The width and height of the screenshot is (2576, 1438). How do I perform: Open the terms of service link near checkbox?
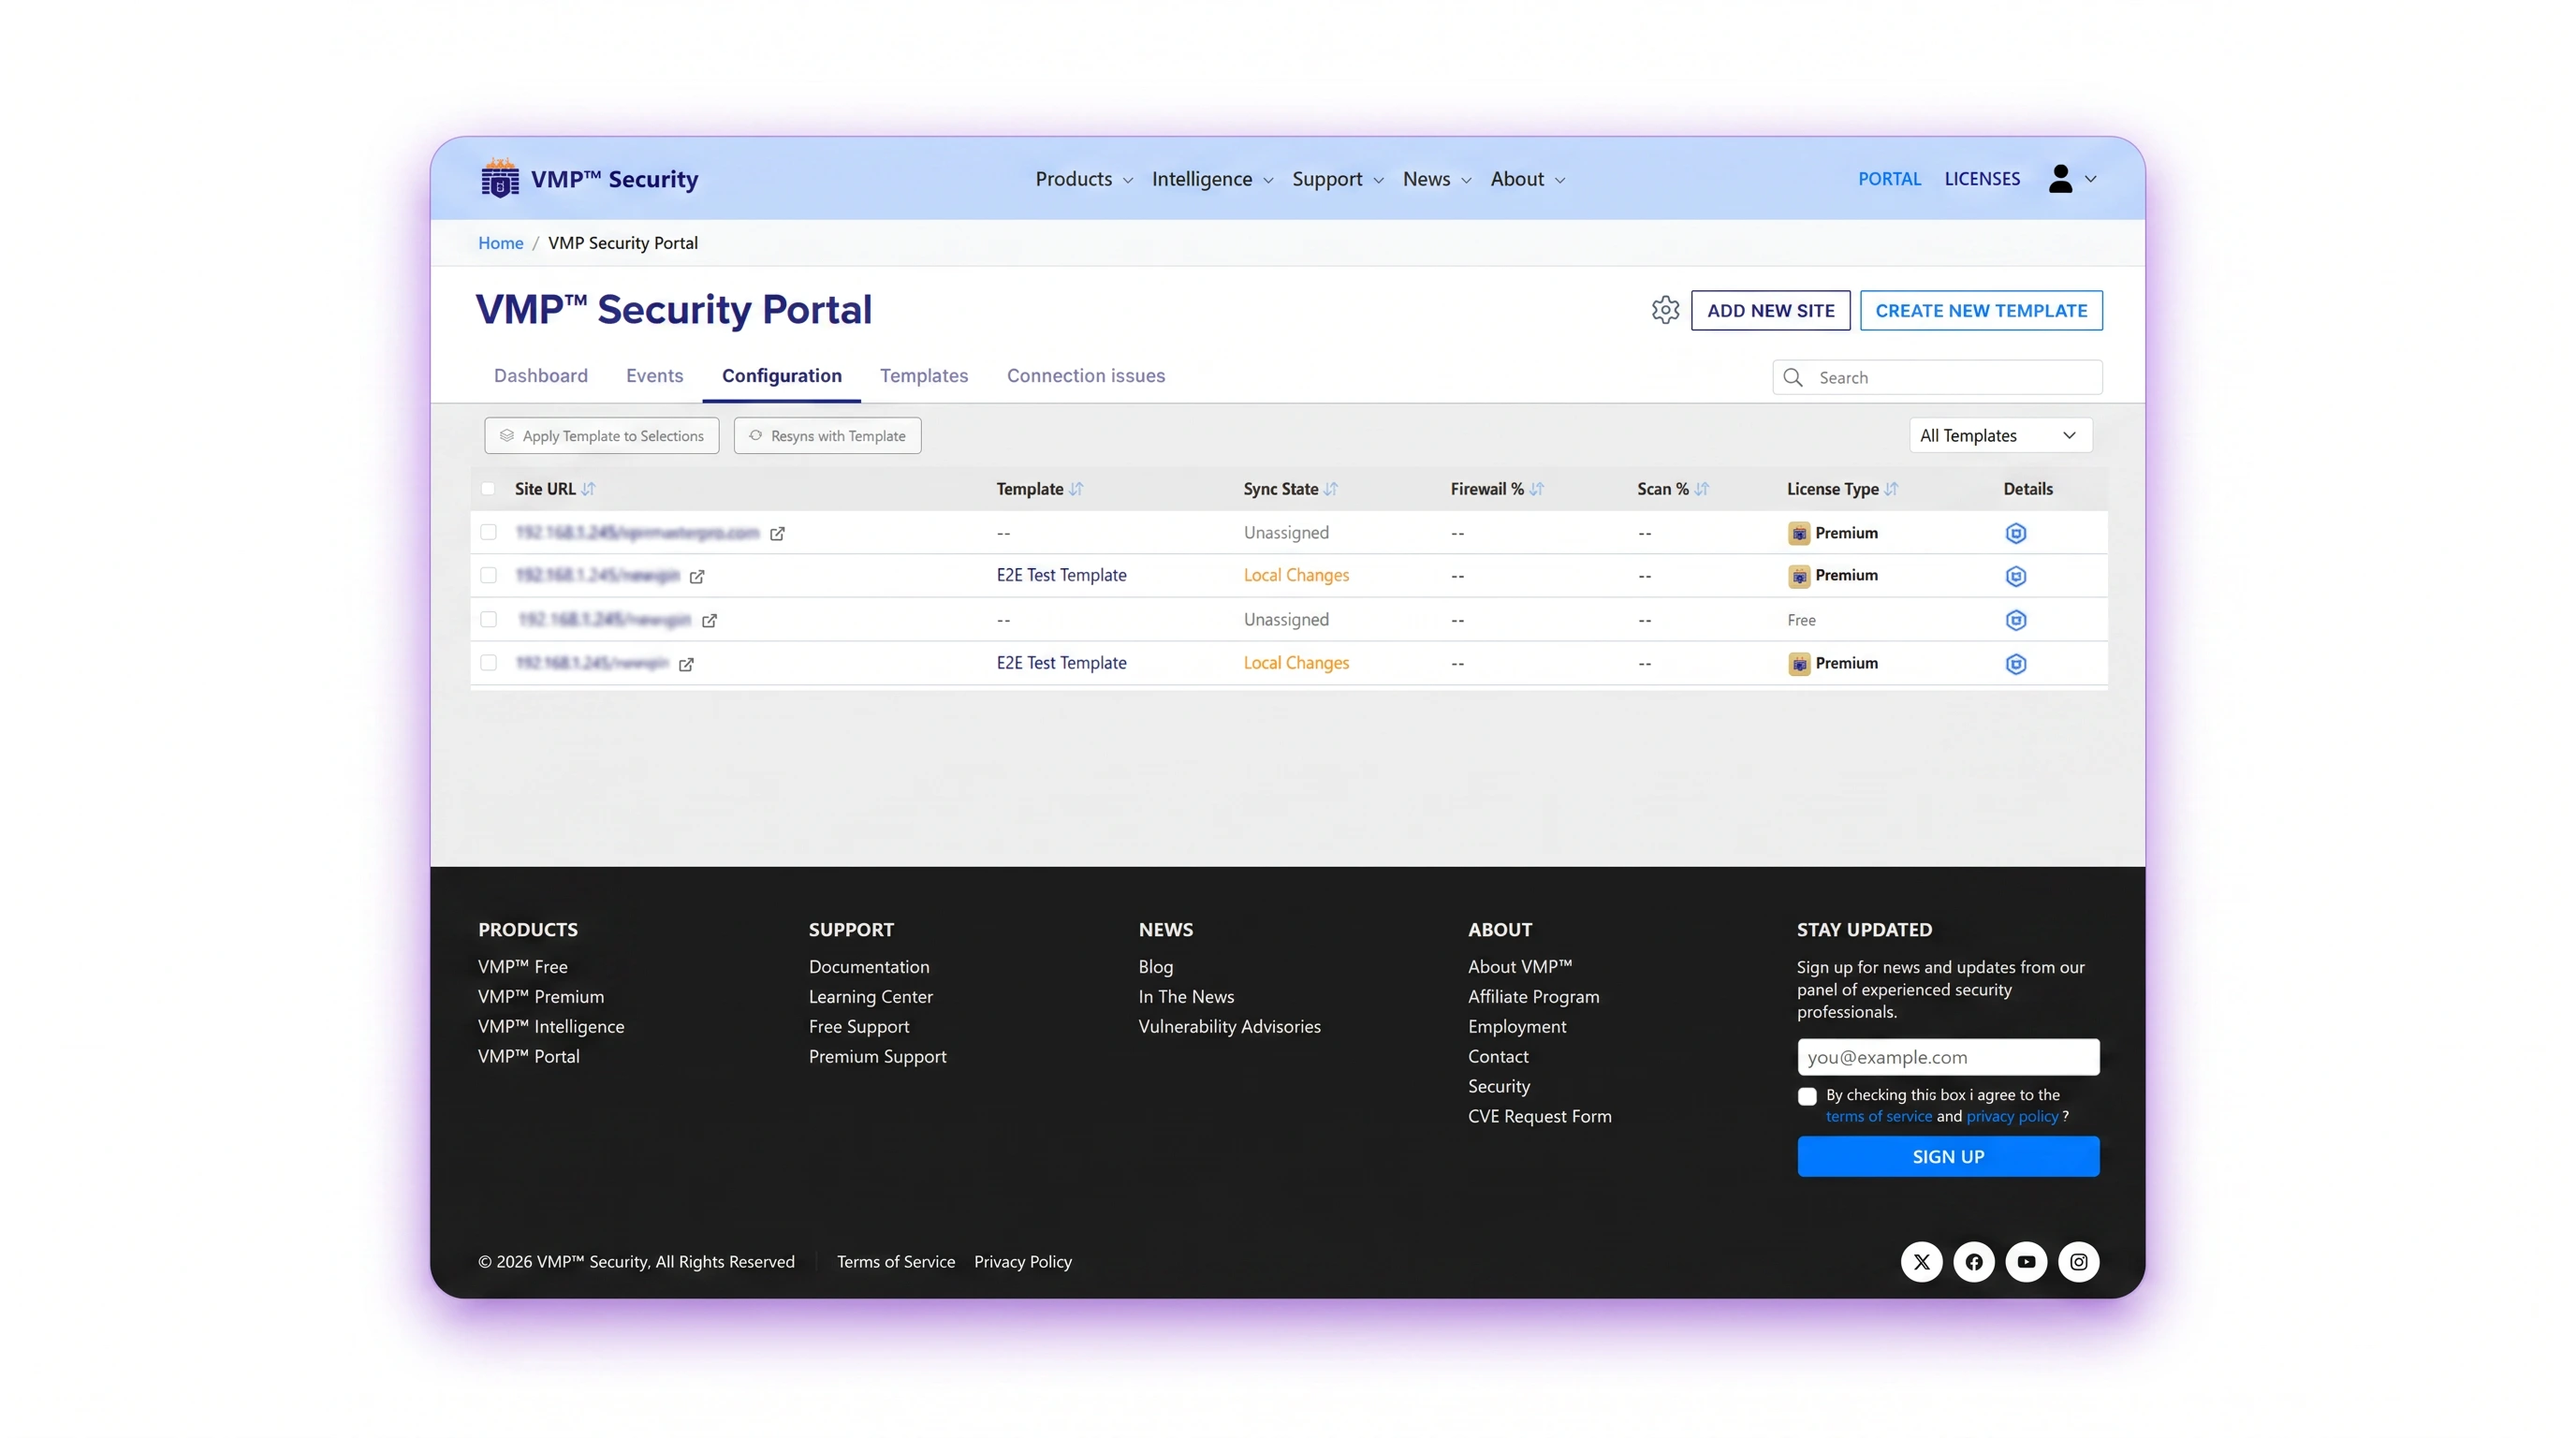pyautogui.click(x=1878, y=1117)
